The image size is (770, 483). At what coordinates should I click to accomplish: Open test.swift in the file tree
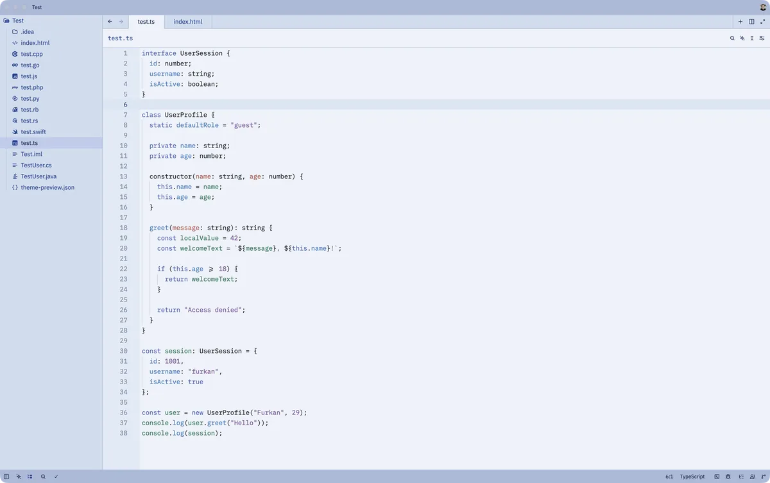pyautogui.click(x=51, y=131)
